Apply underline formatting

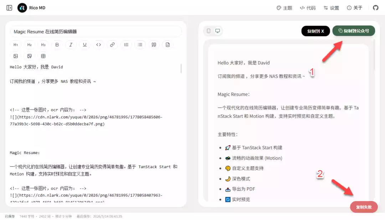(x=85, y=45)
